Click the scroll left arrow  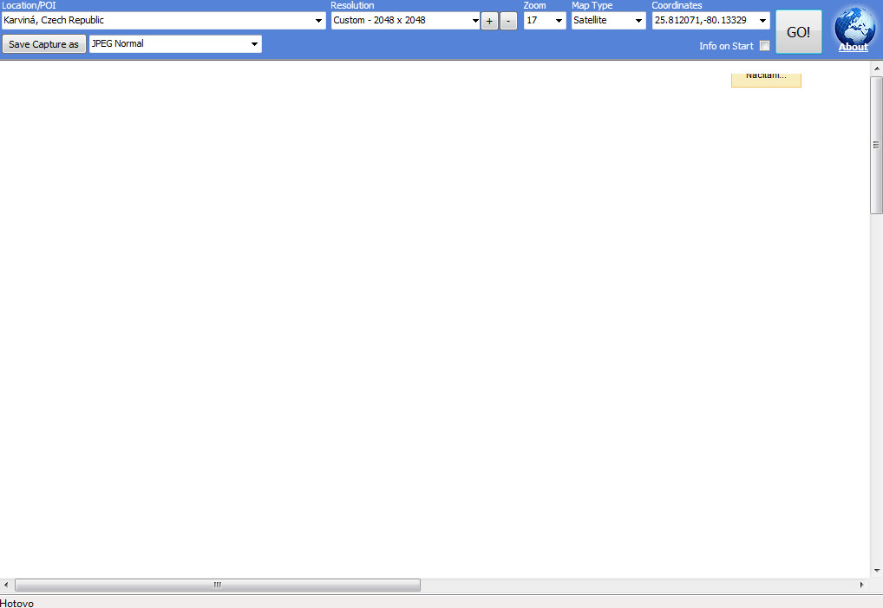pyautogui.click(x=7, y=585)
